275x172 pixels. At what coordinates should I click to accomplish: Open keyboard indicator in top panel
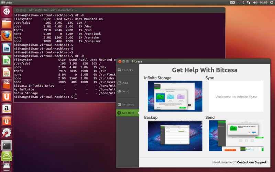pyautogui.click(x=232, y=2)
